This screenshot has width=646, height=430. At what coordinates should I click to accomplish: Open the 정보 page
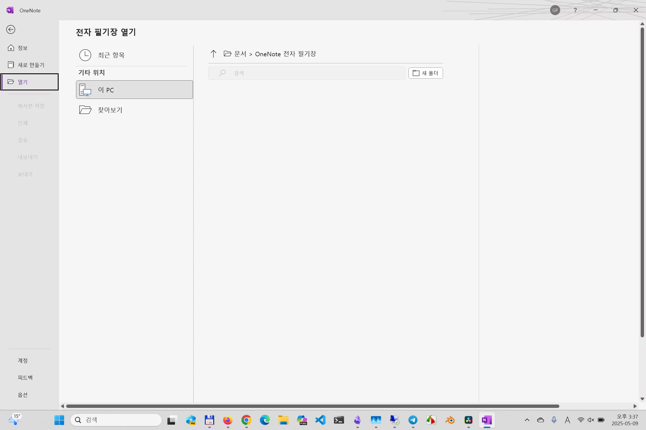[x=29, y=48]
